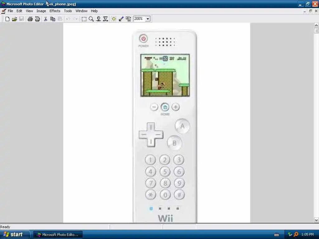Click the orange magnifier tray icon
Screen dimensions: 319x239
tap(296, 235)
